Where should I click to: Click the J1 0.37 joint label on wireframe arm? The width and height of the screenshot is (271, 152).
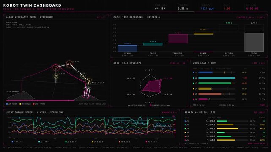61,73
